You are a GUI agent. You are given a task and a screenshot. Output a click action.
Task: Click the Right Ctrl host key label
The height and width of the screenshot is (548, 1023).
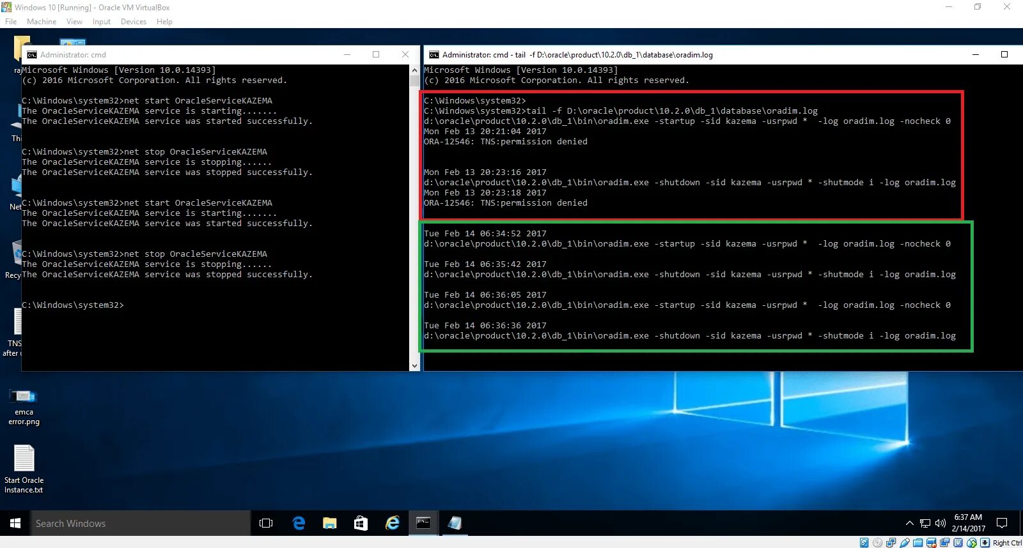pos(1007,544)
